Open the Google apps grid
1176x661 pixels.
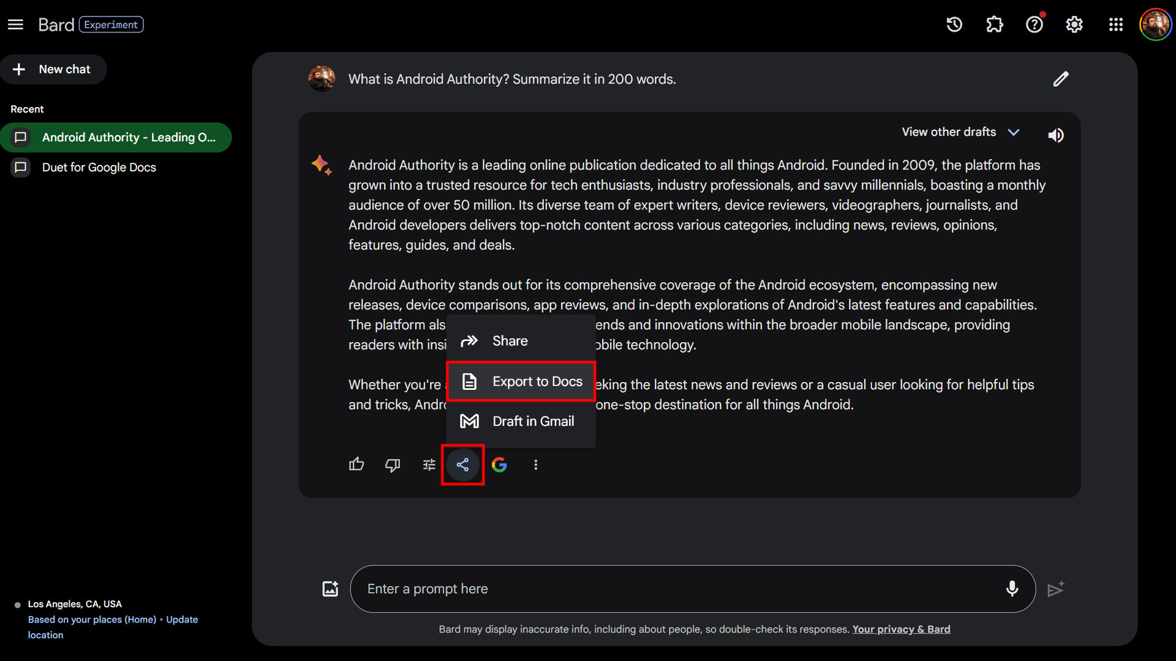(1116, 24)
